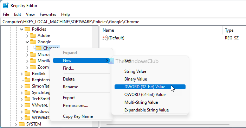
Task: Click the Zoom folder icon
Action: pyautogui.click(x=33, y=67)
